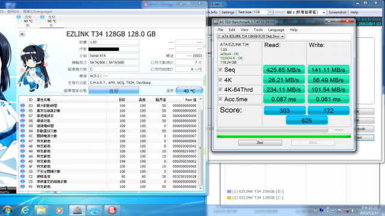Click the 4K-64Thrd read result 234.11 MB/s
Image resolution: width=385 pixels, height=216 pixels.
[x=284, y=89]
